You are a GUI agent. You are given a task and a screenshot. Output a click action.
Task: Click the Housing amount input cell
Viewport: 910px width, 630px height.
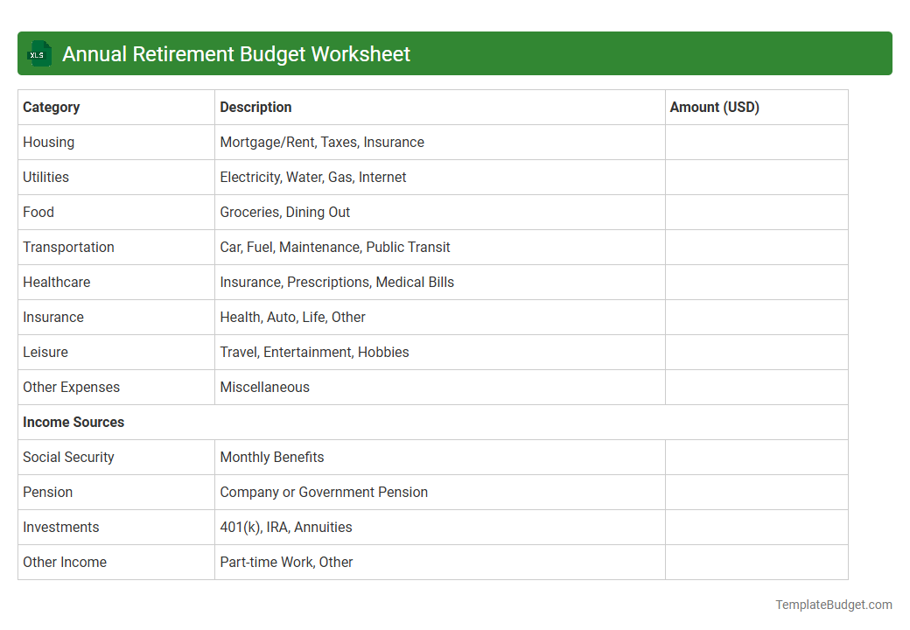click(756, 142)
